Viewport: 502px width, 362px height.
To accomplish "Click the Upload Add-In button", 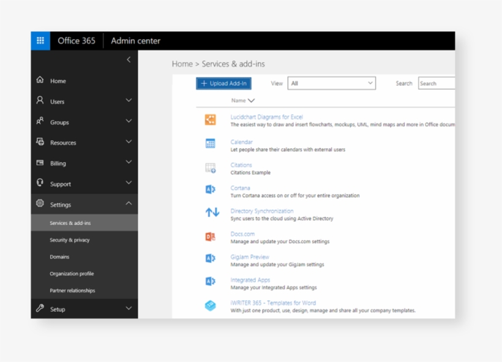I will (x=224, y=83).
